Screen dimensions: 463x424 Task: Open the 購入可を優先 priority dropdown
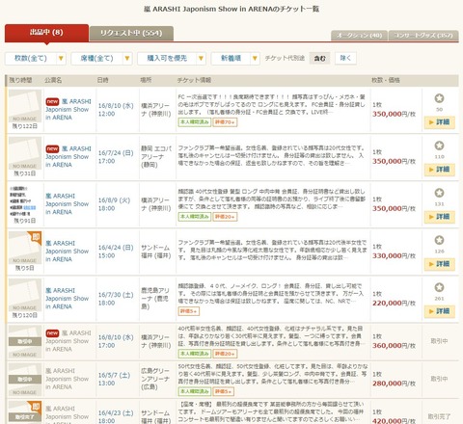point(172,59)
